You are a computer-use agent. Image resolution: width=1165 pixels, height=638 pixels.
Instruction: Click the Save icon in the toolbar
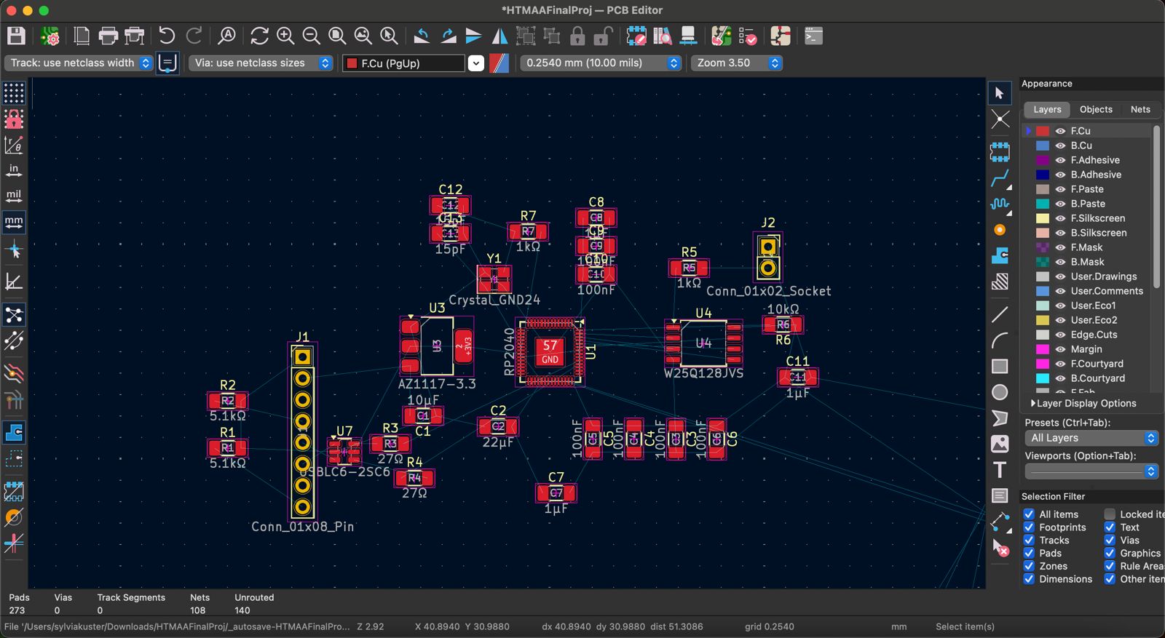[x=16, y=36]
